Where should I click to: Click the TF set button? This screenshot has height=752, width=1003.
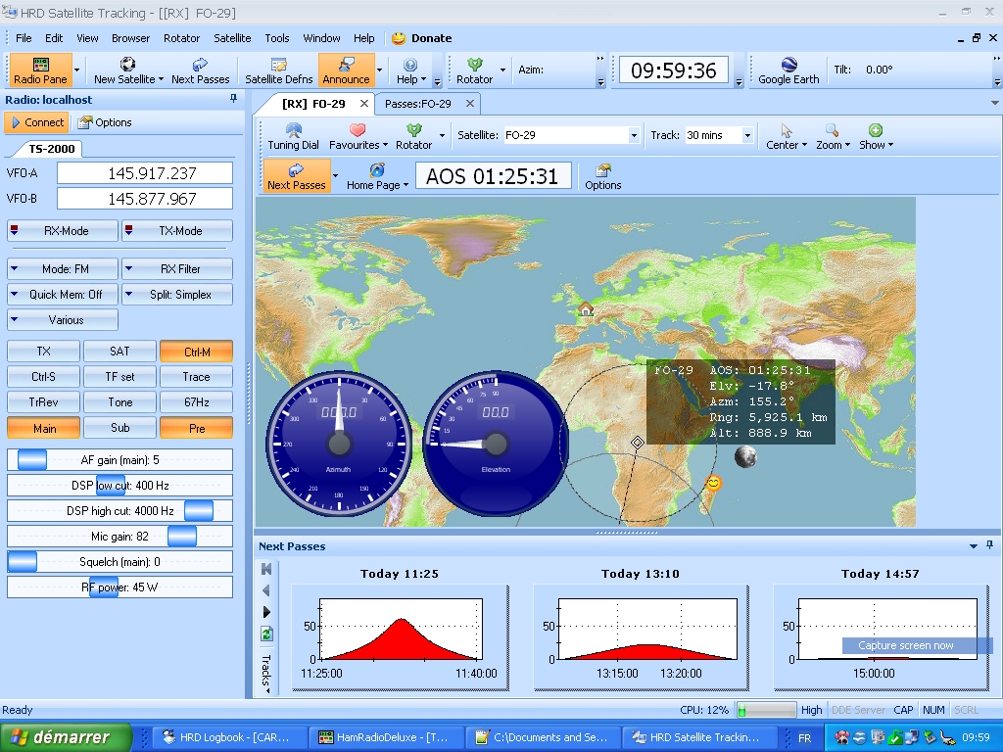point(119,377)
